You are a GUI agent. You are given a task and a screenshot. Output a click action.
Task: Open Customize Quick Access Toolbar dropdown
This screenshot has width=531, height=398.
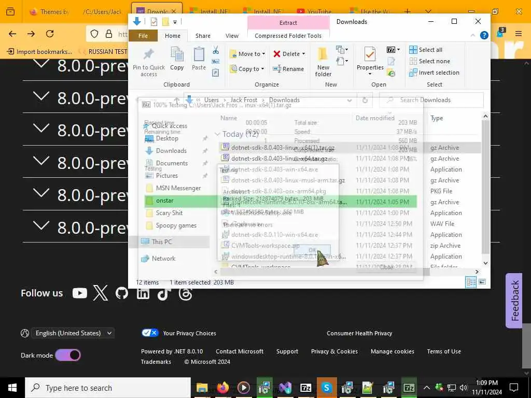click(175, 22)
